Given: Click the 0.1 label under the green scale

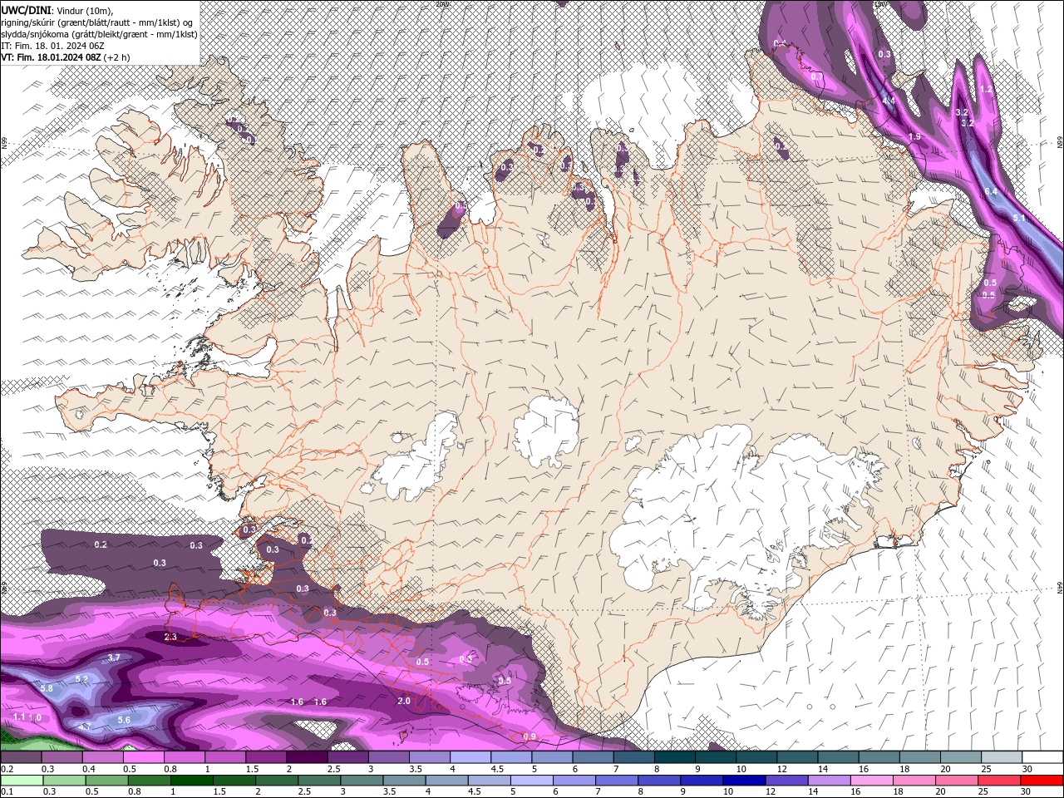Looking at the screenshot, I should click(7, 792).
